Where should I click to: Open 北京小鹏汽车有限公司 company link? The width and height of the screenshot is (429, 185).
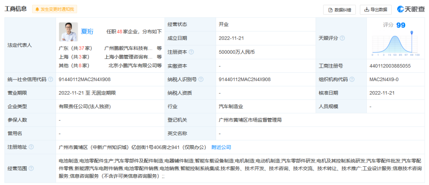(x=133, y=66)
